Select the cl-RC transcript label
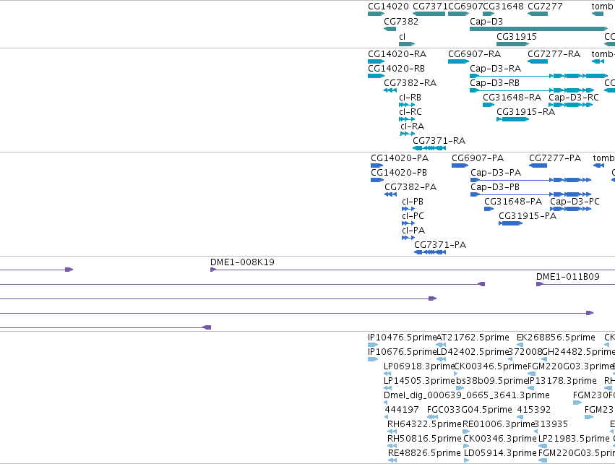 [x=410, y=112]
